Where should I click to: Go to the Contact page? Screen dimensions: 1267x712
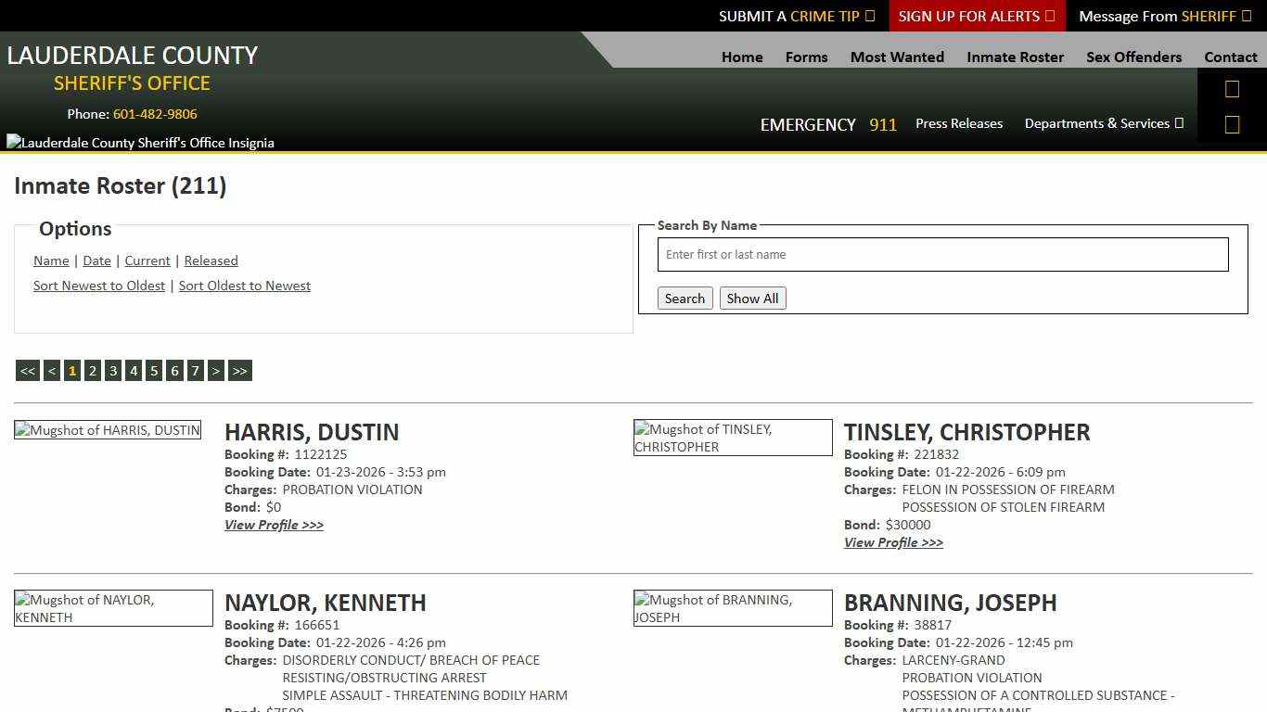(1231, 57)
